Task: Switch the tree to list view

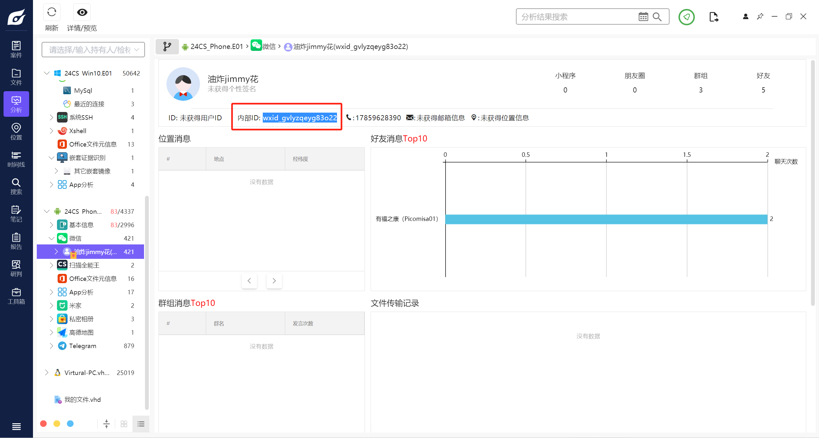Action: coord(141,424)
